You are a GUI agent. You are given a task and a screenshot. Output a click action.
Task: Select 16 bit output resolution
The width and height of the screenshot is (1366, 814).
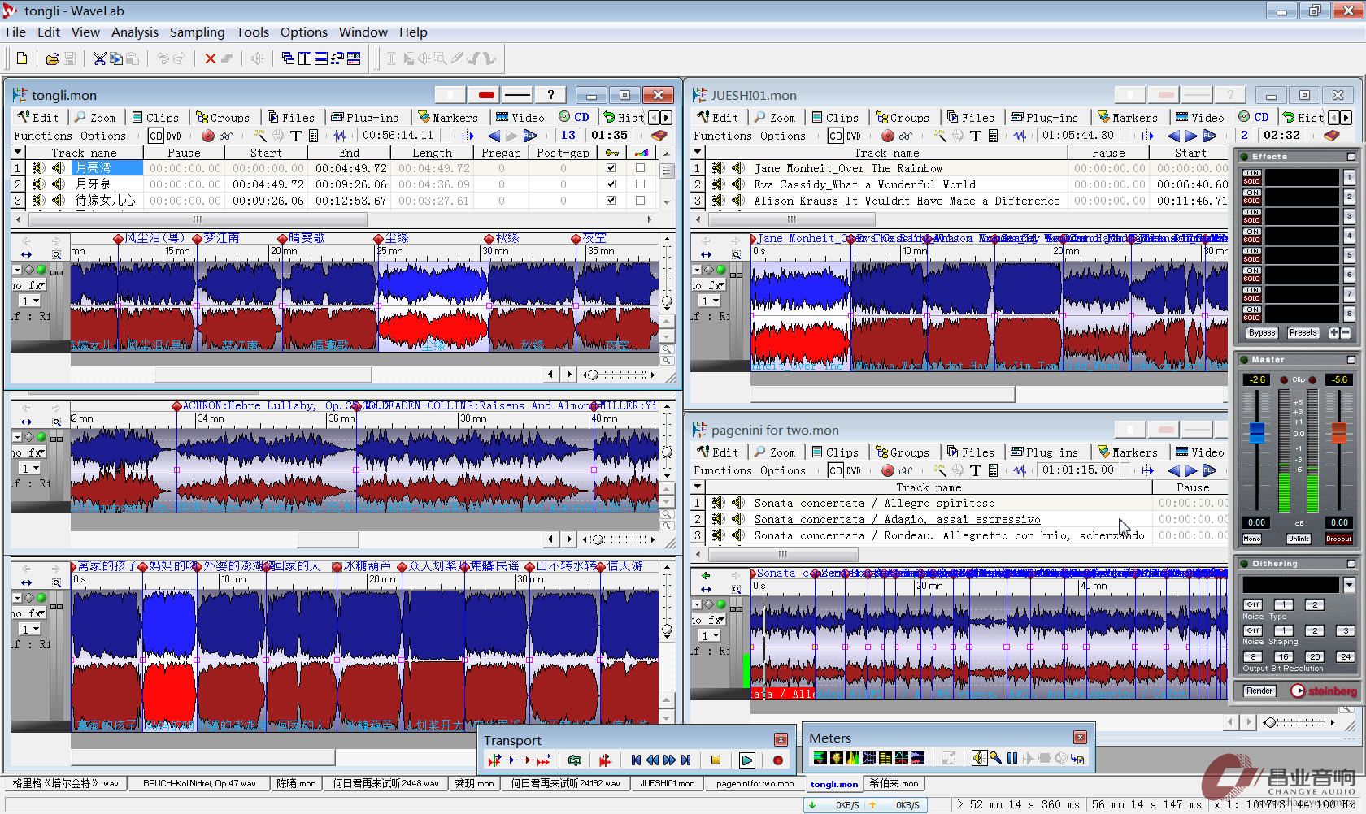coord(1283,656)
